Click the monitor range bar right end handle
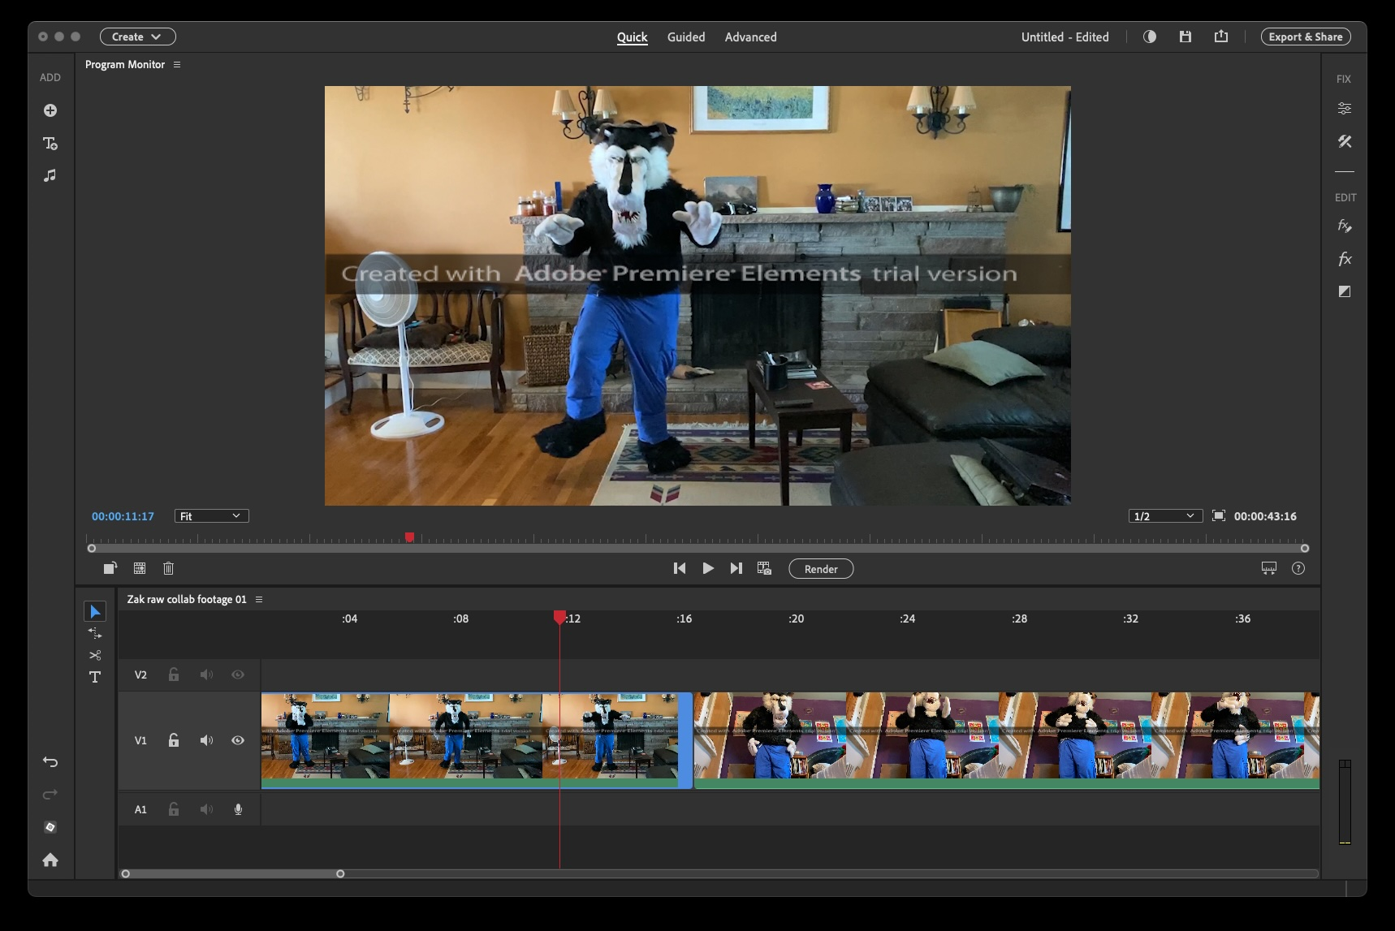 coord(1305,549)
